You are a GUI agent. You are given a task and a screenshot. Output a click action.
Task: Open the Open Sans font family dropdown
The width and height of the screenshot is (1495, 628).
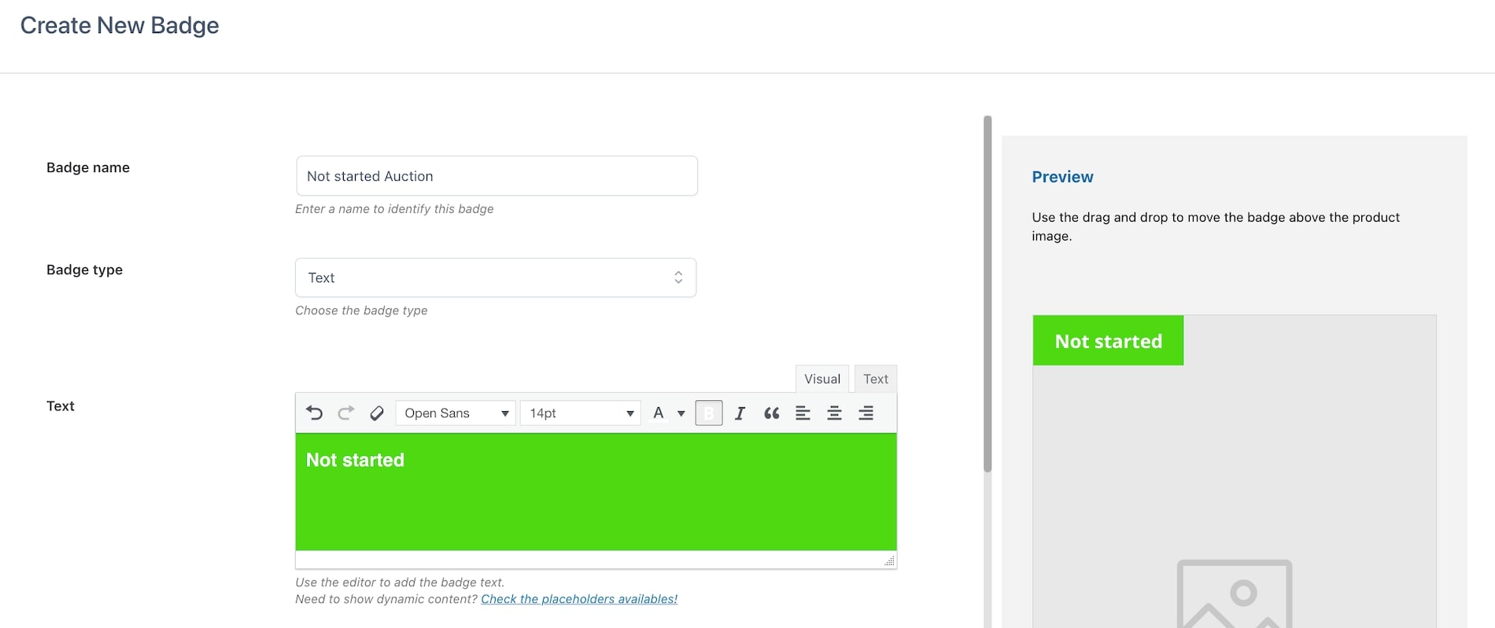point(456,413)
